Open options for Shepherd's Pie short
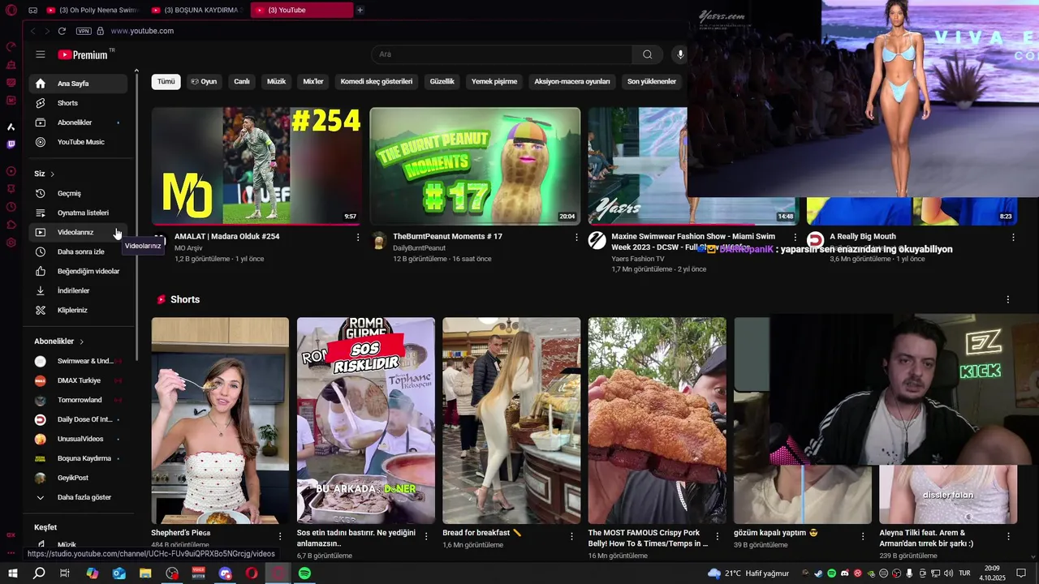Screen dimensions: 1039x584 click(280, 536)
